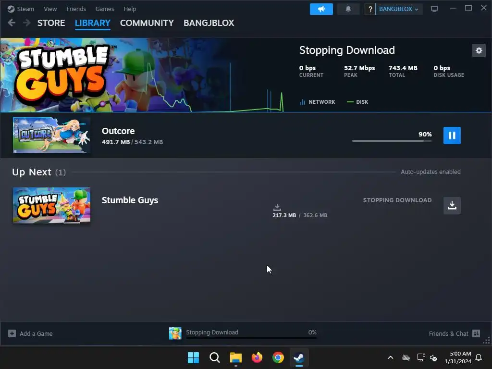Image resolution: width=492 pixels, height=369 pixels.
Task: Click the 0 bps DISK USAGE stat
Action: (449, 71)
